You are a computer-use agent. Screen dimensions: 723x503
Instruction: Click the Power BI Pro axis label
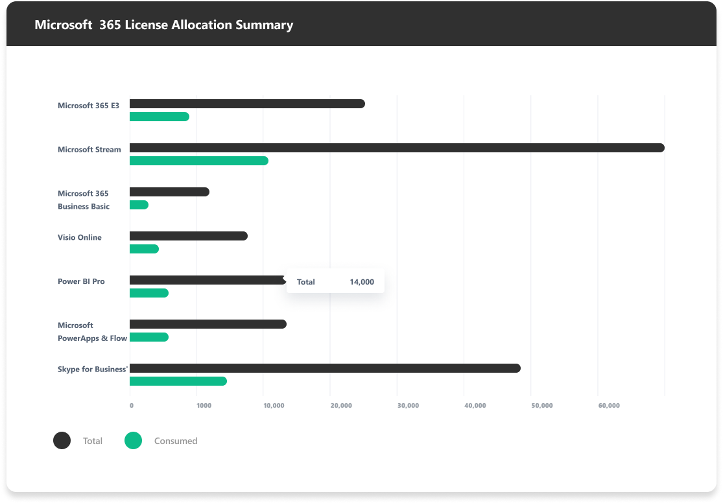coord(81,282)
